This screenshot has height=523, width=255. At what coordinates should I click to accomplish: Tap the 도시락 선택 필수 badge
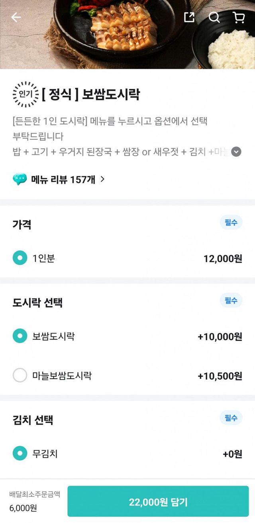tap(231, 301)
